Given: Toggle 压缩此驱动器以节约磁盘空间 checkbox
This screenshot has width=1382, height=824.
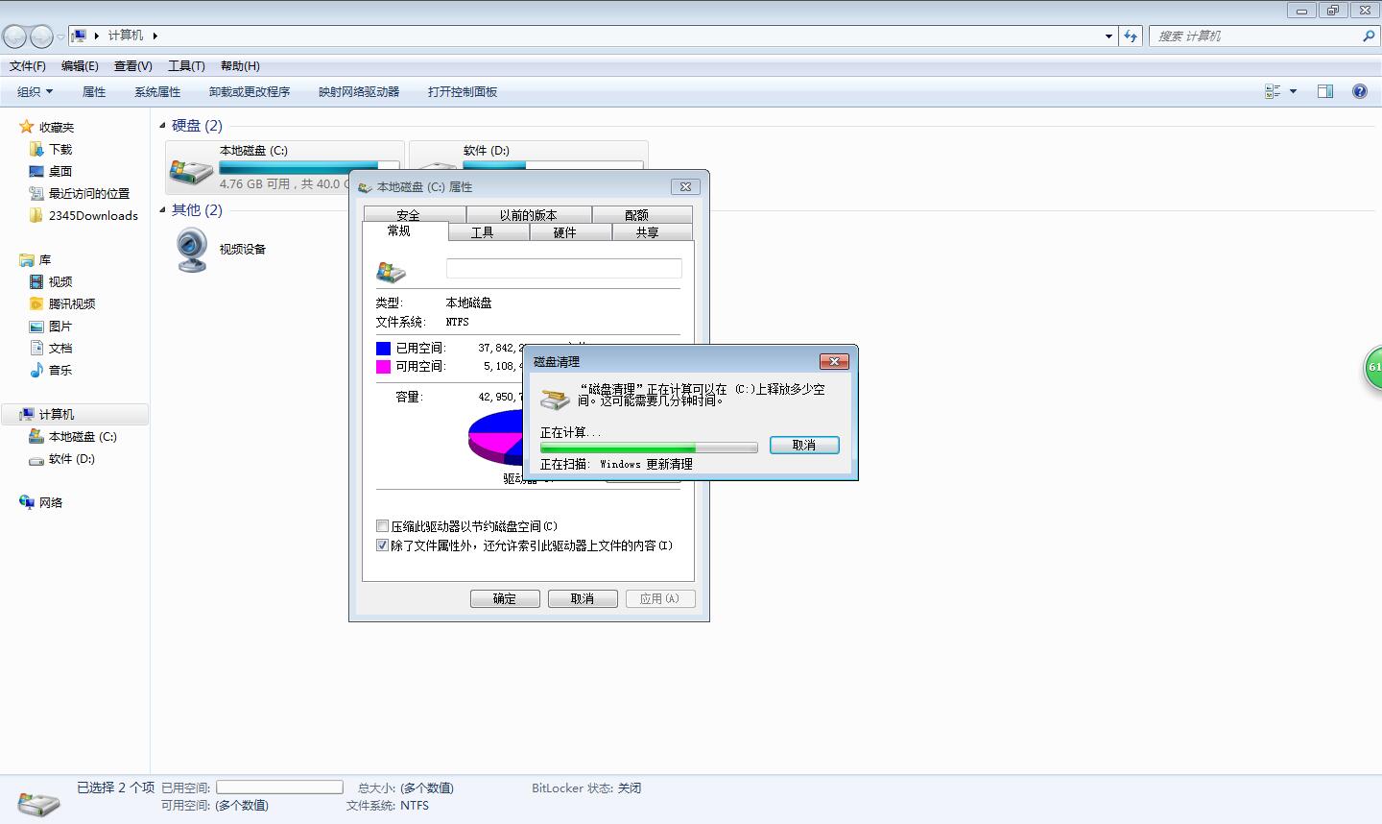Looking at the screenshot, I should [382, 526].
